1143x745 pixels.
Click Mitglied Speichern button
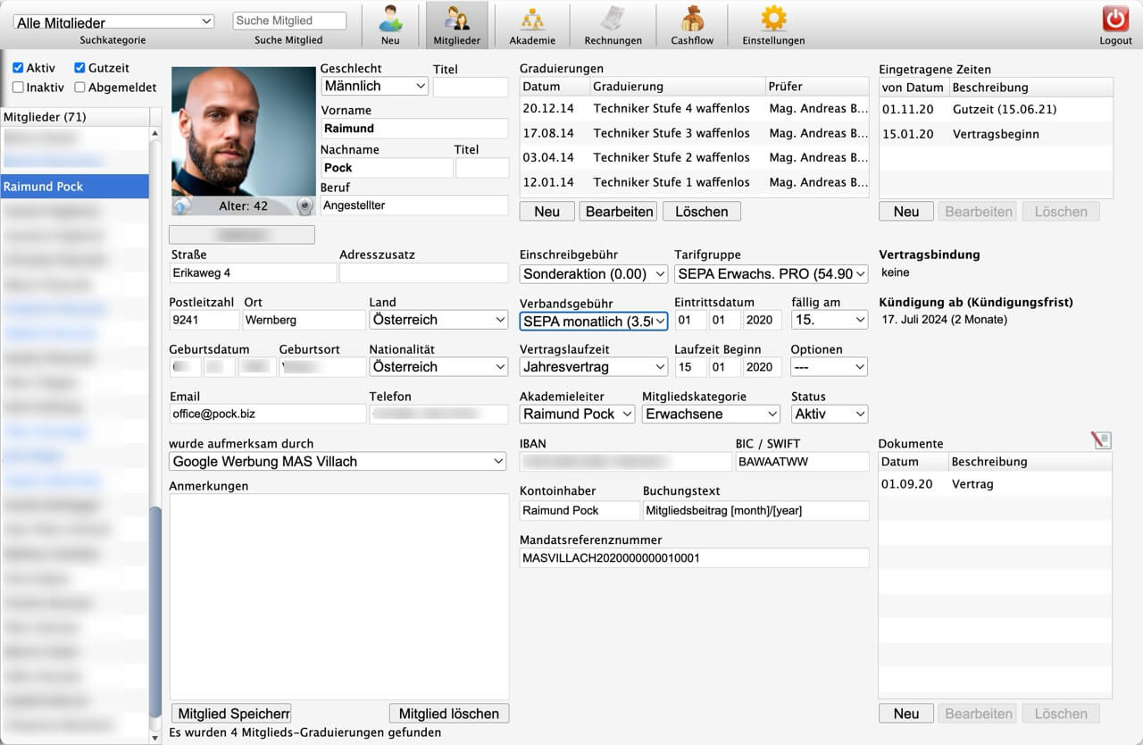click(x=232, y=714)
